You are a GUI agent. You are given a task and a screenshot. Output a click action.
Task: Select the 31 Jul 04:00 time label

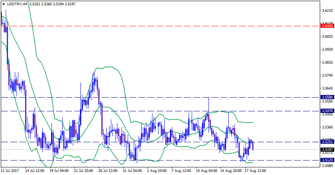132,171
